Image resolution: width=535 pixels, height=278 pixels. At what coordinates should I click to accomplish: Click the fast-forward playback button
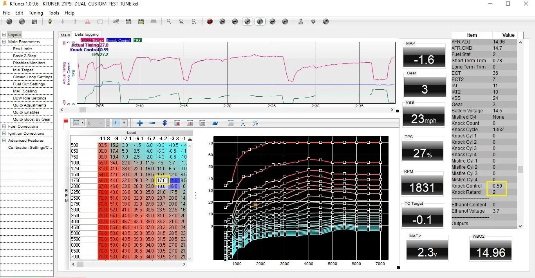pos(273,22)
